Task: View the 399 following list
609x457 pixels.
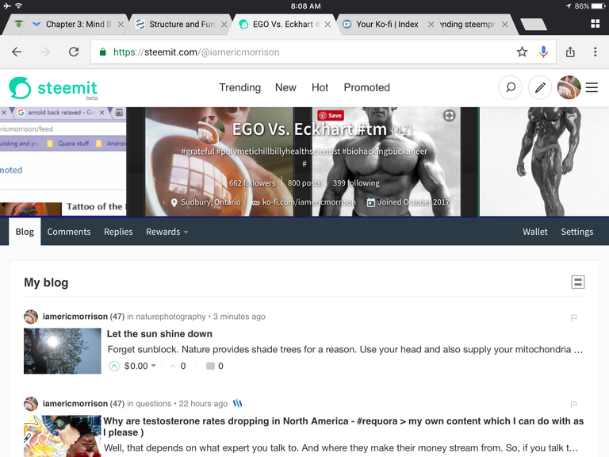Action: [x=356, y=183]
